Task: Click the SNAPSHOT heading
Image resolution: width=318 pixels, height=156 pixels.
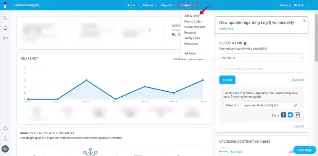Action: [x=30, y=59]
